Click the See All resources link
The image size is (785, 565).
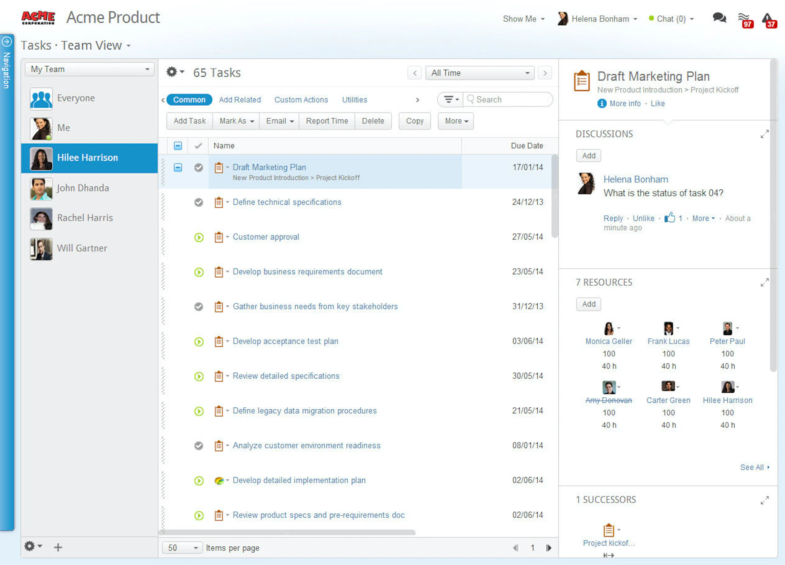click(x=753, y=467)
